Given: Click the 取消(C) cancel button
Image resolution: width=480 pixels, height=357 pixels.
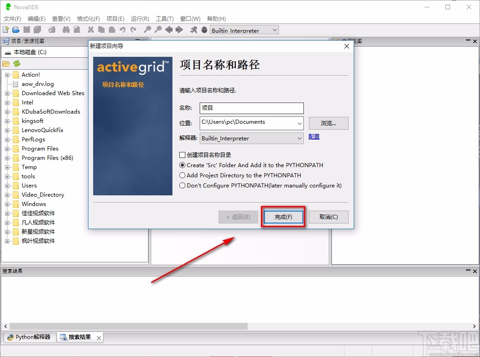Looking at the screenshot, I should [328, 217].
